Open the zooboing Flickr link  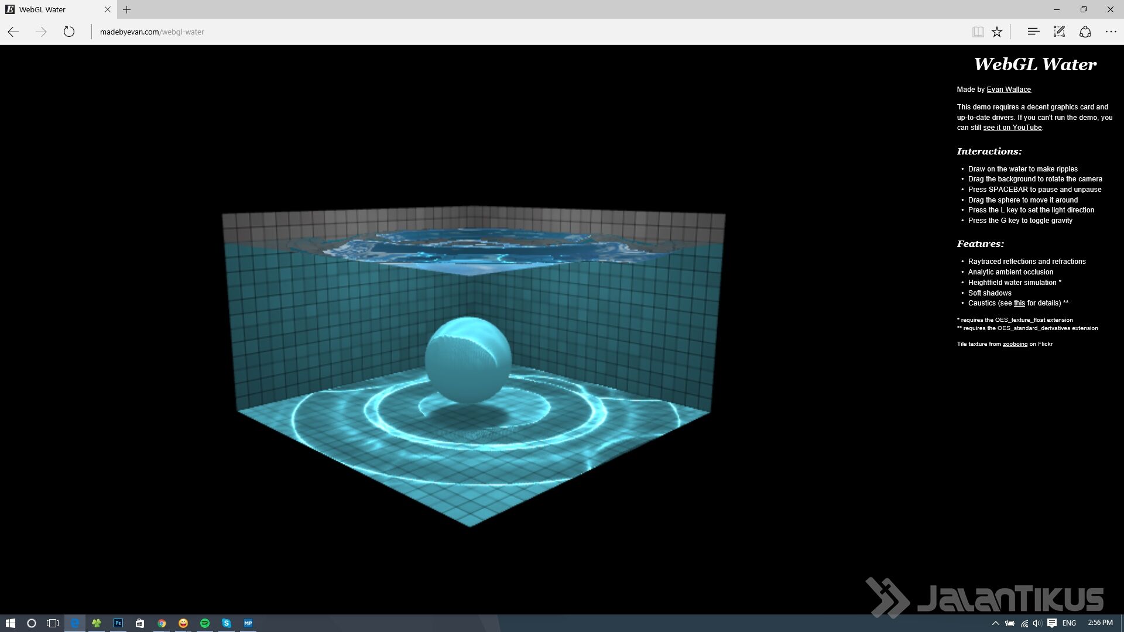[1015, 344]
